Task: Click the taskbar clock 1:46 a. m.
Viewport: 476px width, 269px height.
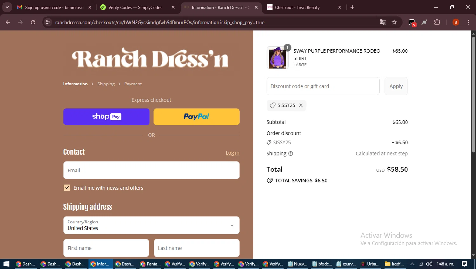Action: (446, 264)
